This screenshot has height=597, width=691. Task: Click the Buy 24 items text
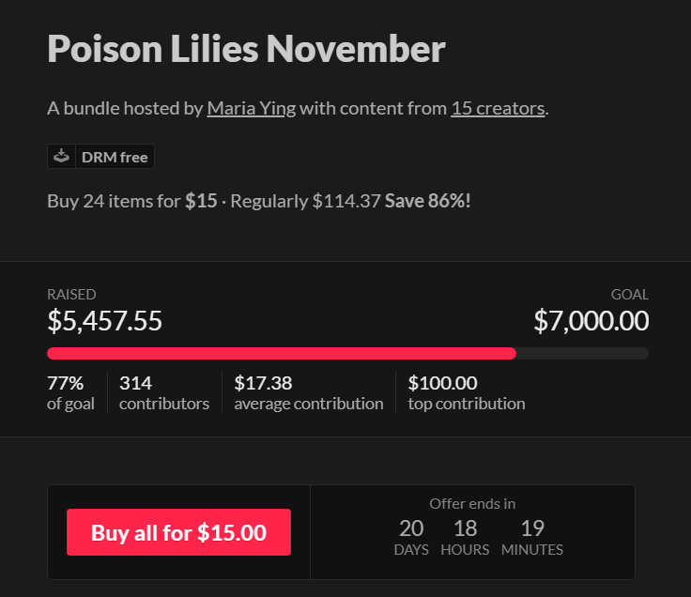pyautogui.click(x=115, y=201)
